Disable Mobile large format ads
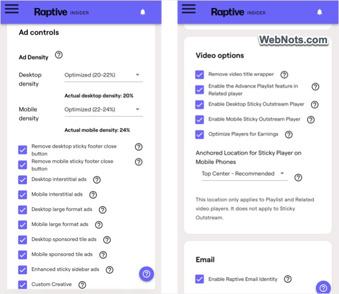The width and height of the screenshot is (339, 294). 23,224
